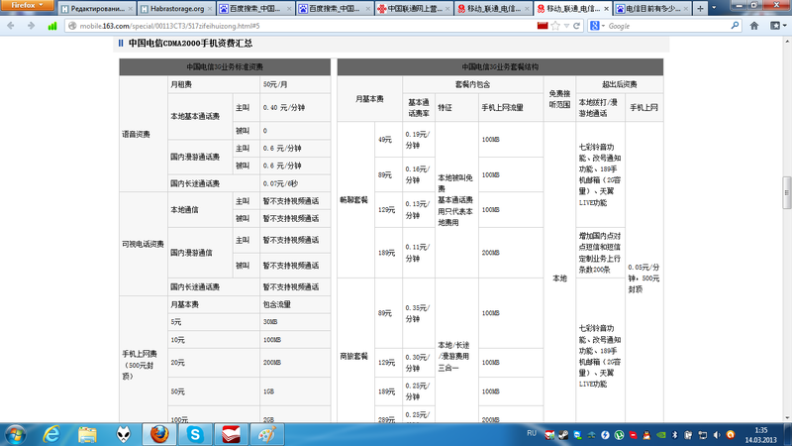Viewport: 792px width, 446px height.
Task: Open Skype from the taskbar
Action: click(x=195, y=434)
